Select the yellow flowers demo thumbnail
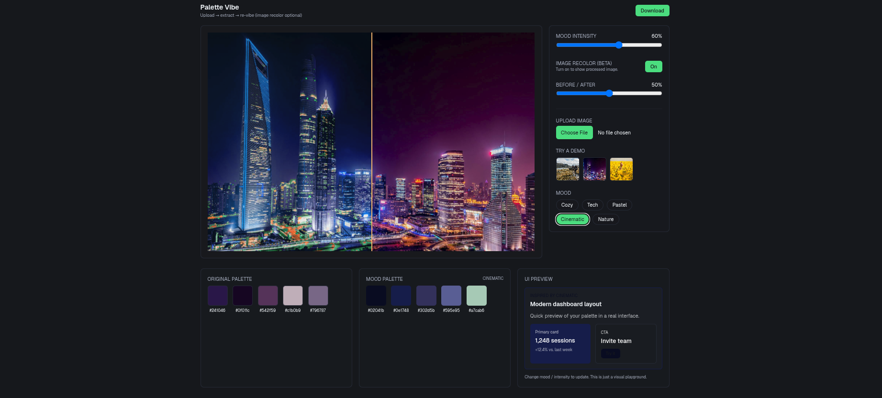The height and width of the screenshot is (398, 882). pos(621,169)
